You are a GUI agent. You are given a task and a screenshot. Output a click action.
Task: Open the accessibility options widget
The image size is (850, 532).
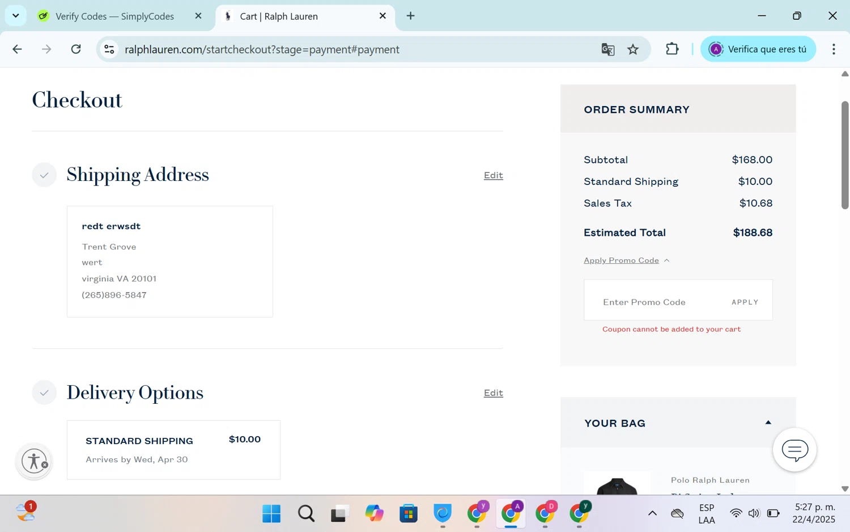pos(35,461)
